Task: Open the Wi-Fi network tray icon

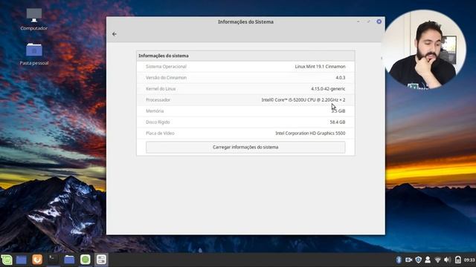Action: (437, 260)
